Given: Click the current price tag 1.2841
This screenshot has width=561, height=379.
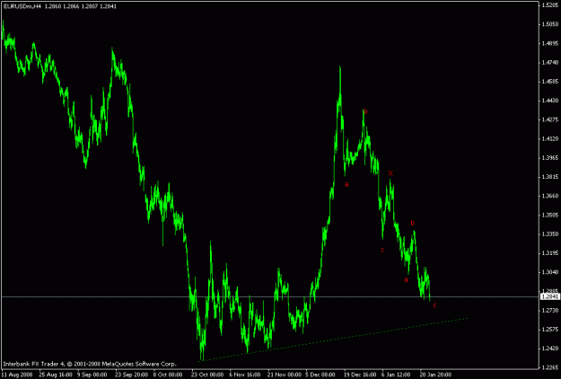Looking at the screenshot, I should (x=548, y=296).
